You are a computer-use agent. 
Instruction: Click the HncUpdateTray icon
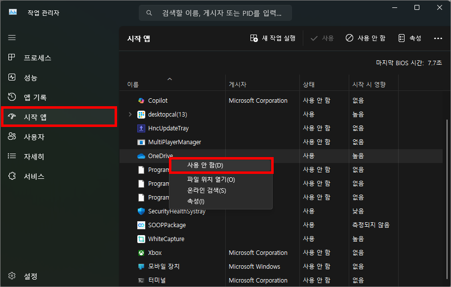(141, 128)
